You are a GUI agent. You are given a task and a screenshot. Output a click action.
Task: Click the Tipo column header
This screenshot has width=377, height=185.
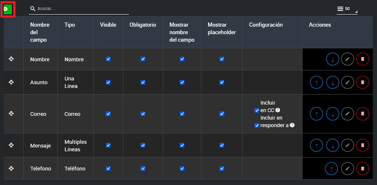click(x=70, y=25)
